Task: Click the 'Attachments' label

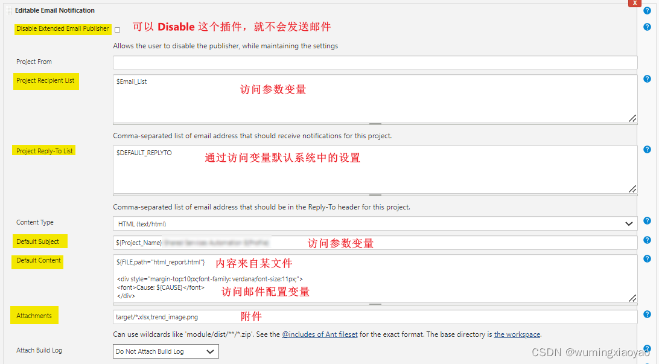Action: pyautogui.click(x=34, y=316)
